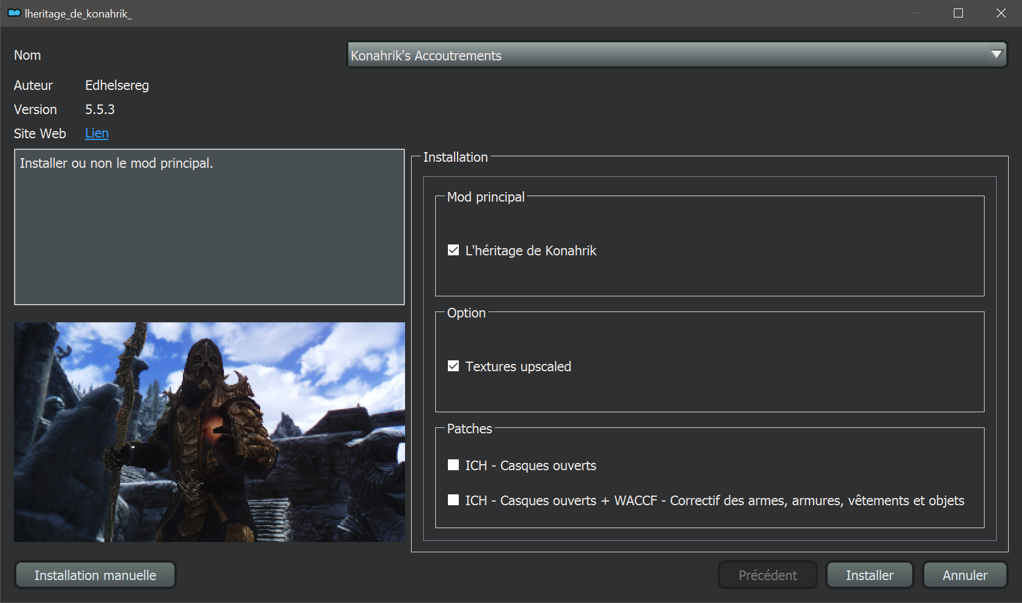Open the Nom dropdown showing Konahrik's Accoutrements
The height and width of the screenshot is (603, 1022).
point(677,55)
